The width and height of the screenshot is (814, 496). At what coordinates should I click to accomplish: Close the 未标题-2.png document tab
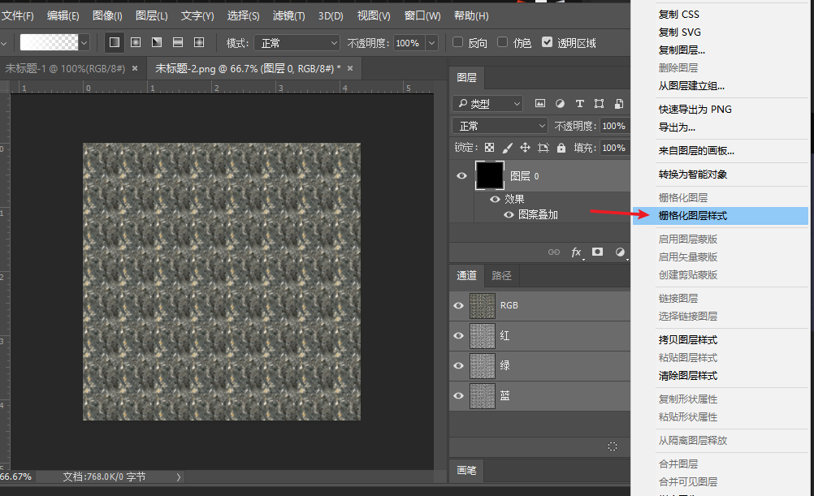(350, 68)
